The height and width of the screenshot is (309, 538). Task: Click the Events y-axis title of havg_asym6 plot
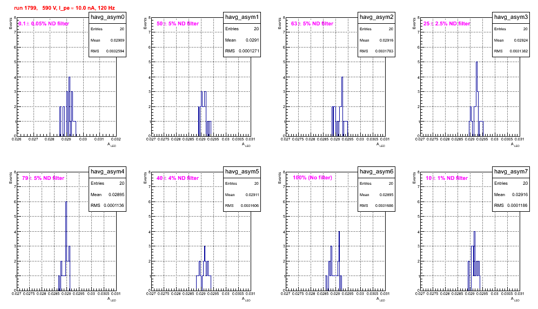click(280, 178)
